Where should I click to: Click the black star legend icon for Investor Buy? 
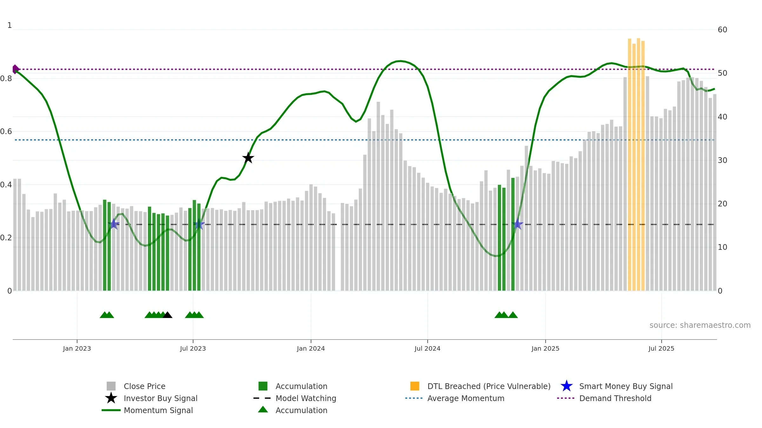111,398
